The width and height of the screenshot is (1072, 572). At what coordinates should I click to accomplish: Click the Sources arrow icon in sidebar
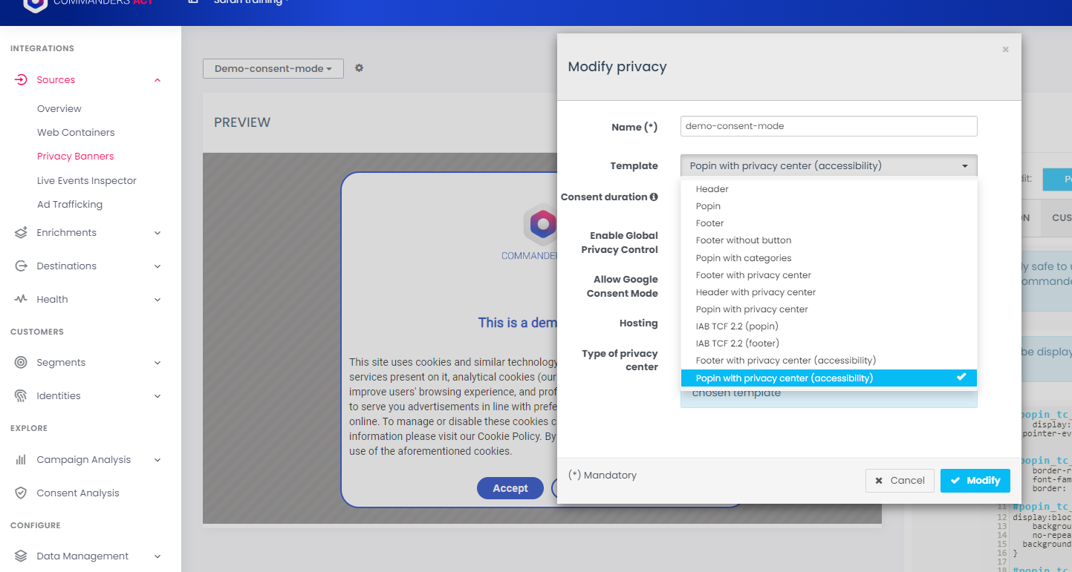click(x=21, y=80)
